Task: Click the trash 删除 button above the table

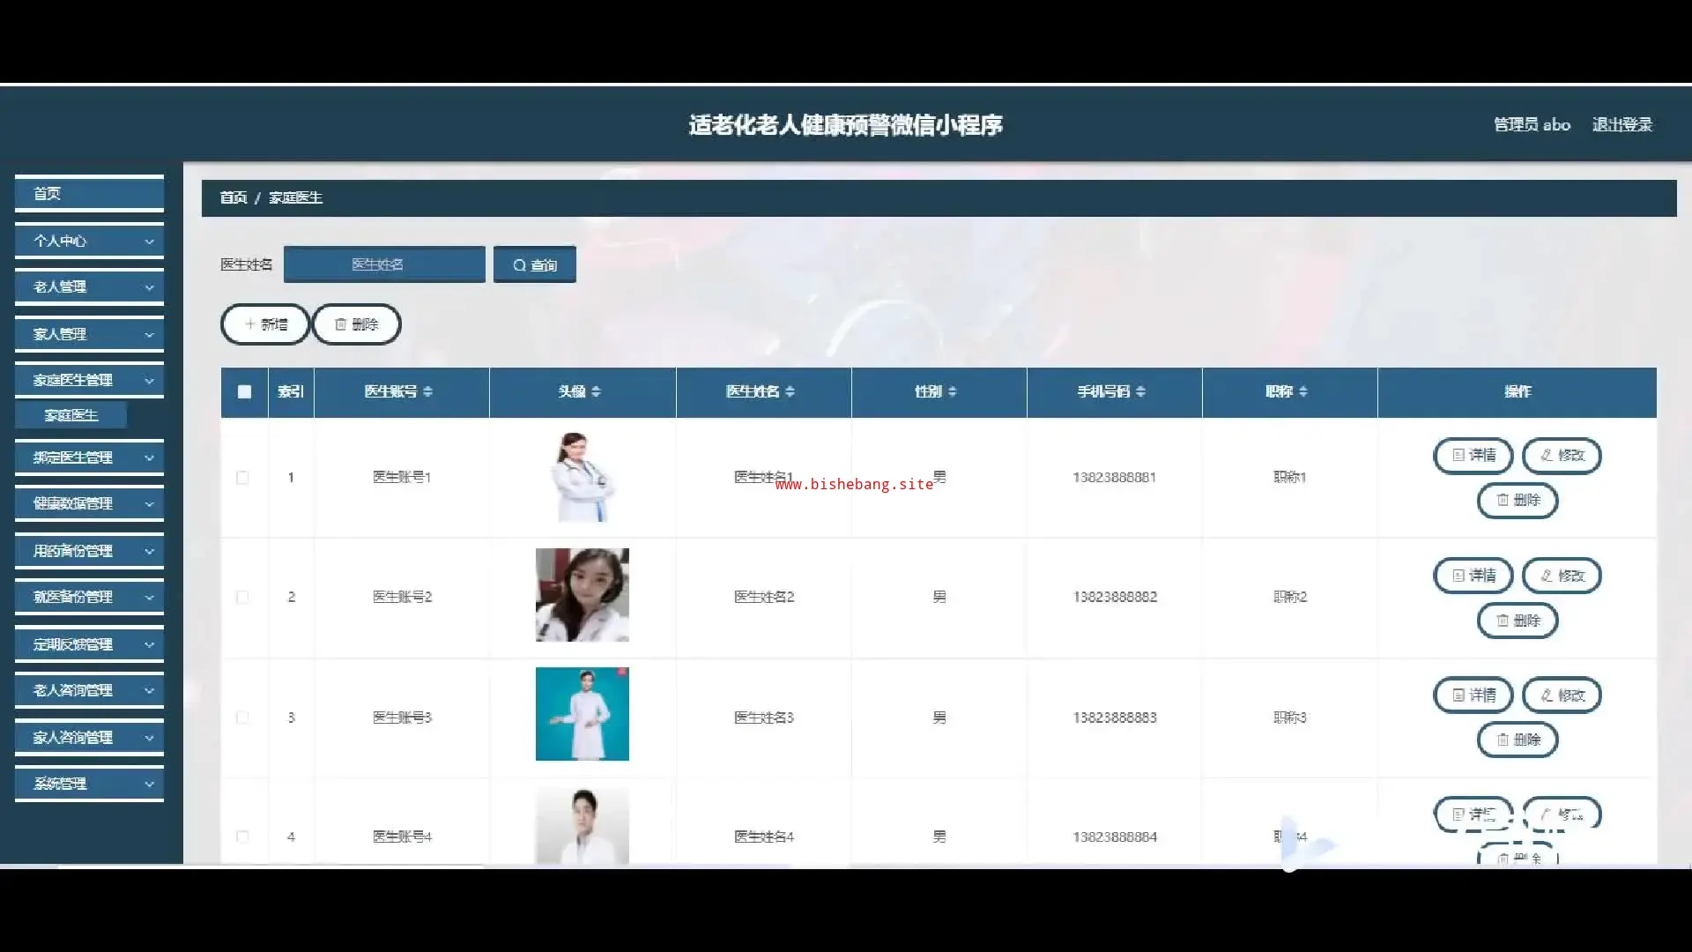Action: tap(356, 324)
